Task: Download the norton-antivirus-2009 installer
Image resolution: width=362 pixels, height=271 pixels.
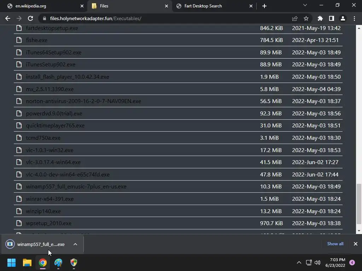Action: pyautogui.click(x=83, y=101)
